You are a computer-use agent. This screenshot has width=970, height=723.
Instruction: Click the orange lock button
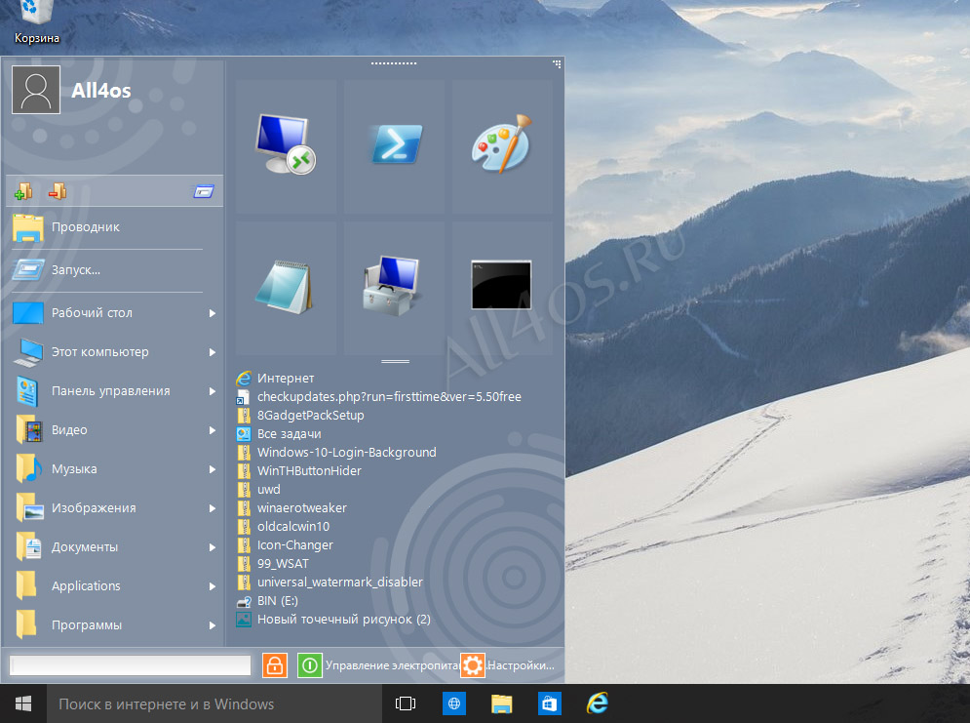point(275,665)
